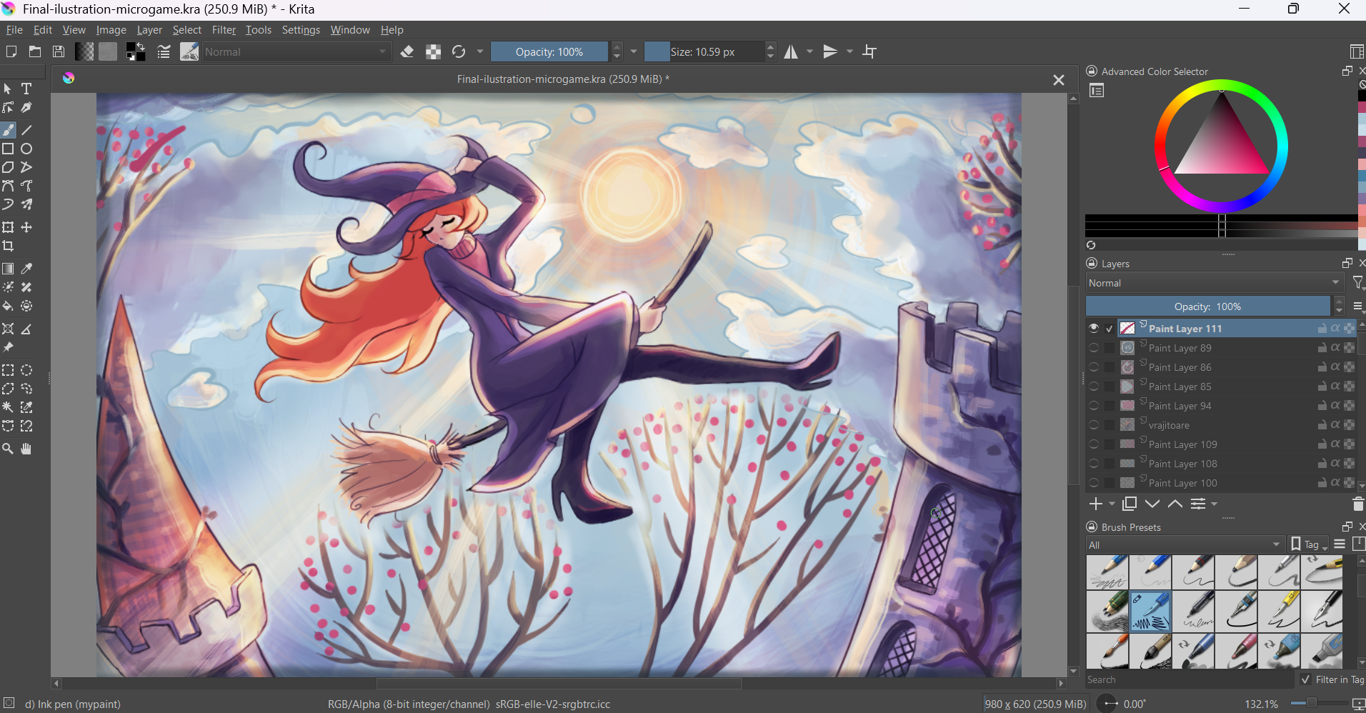Pick the Ellipse shape tool
The width and height of the screenshot is (1366, 713).
[26, 149]
